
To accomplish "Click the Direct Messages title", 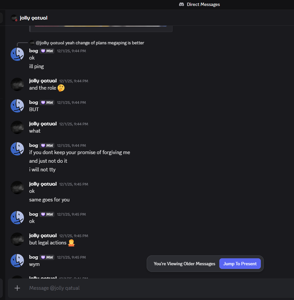I will [x=203, y=4].
